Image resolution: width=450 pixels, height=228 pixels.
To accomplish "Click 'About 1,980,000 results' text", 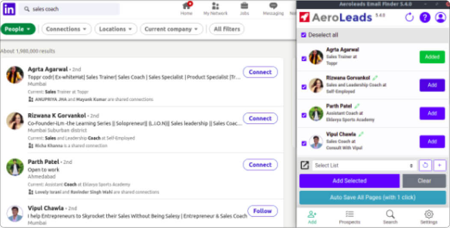I will 27,51.
